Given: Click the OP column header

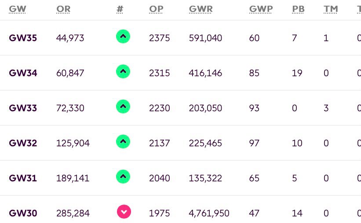Looking at the screenshot, I should (x=156, y=9).
